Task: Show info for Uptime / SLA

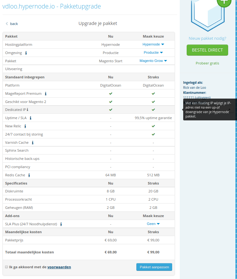Action: (31, 118)
